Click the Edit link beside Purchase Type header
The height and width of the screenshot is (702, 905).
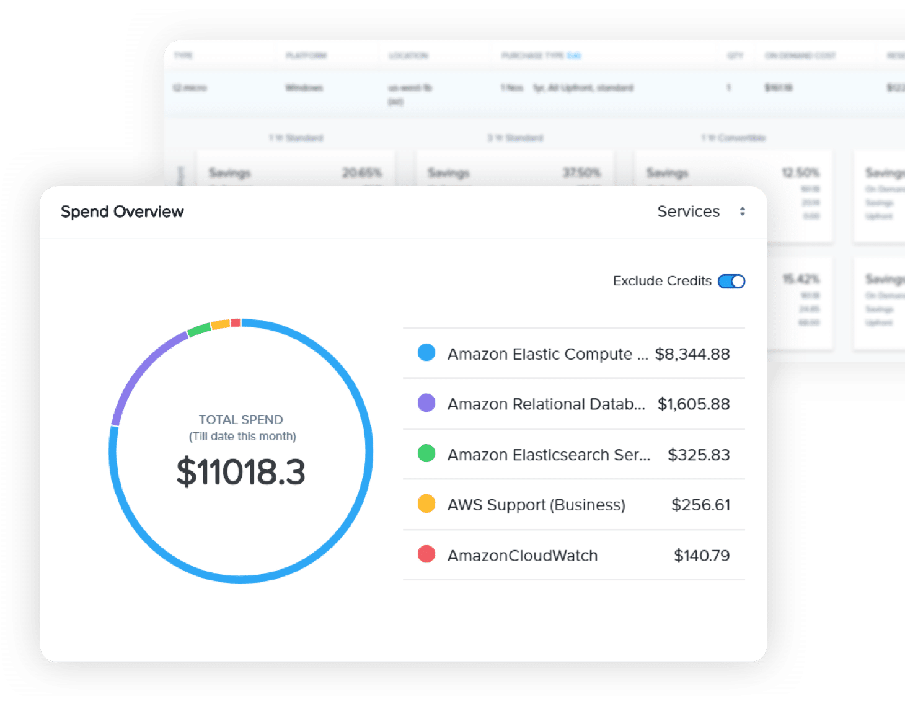click(x=573, y=56)
